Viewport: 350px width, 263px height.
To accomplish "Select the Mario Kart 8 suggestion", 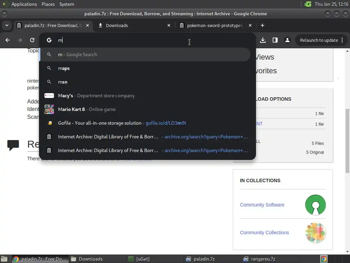I will 145,109.
